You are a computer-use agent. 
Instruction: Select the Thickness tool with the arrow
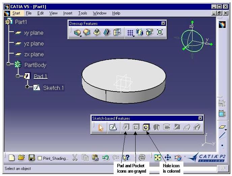[117, 32]
